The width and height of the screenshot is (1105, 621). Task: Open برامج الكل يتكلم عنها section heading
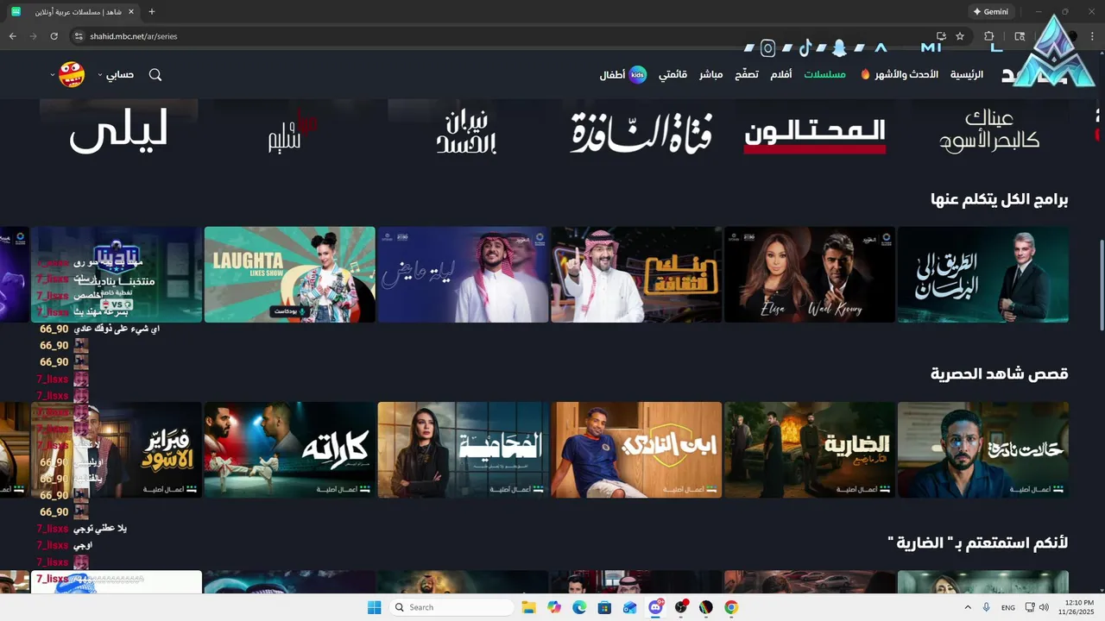pos(1000,200)
